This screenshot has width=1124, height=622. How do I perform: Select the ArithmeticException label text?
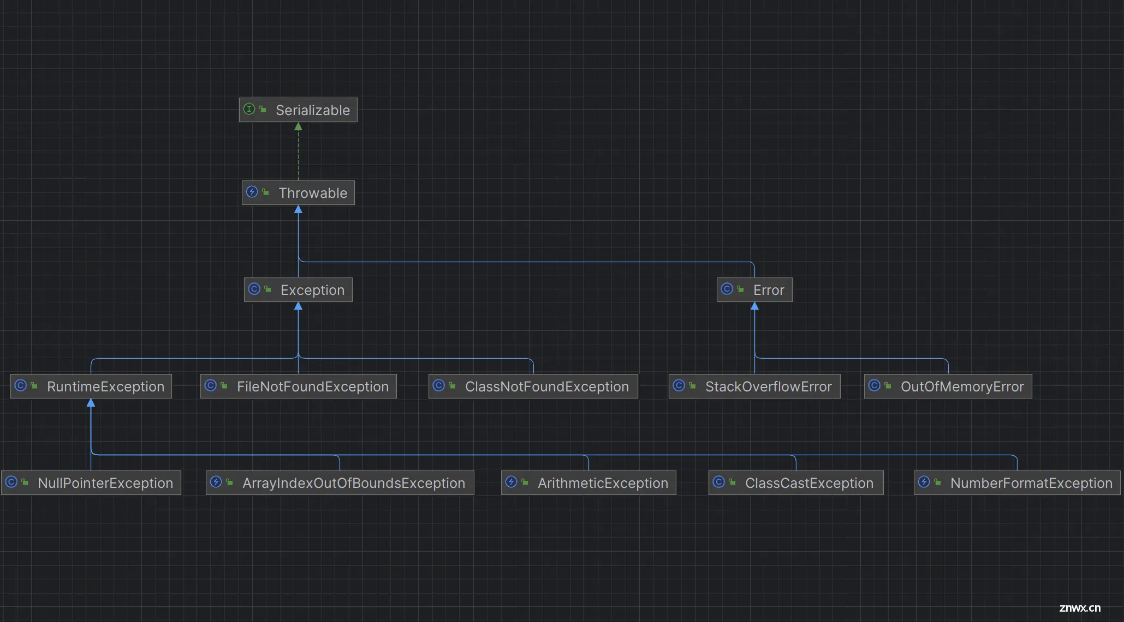(x=603, y=483)
